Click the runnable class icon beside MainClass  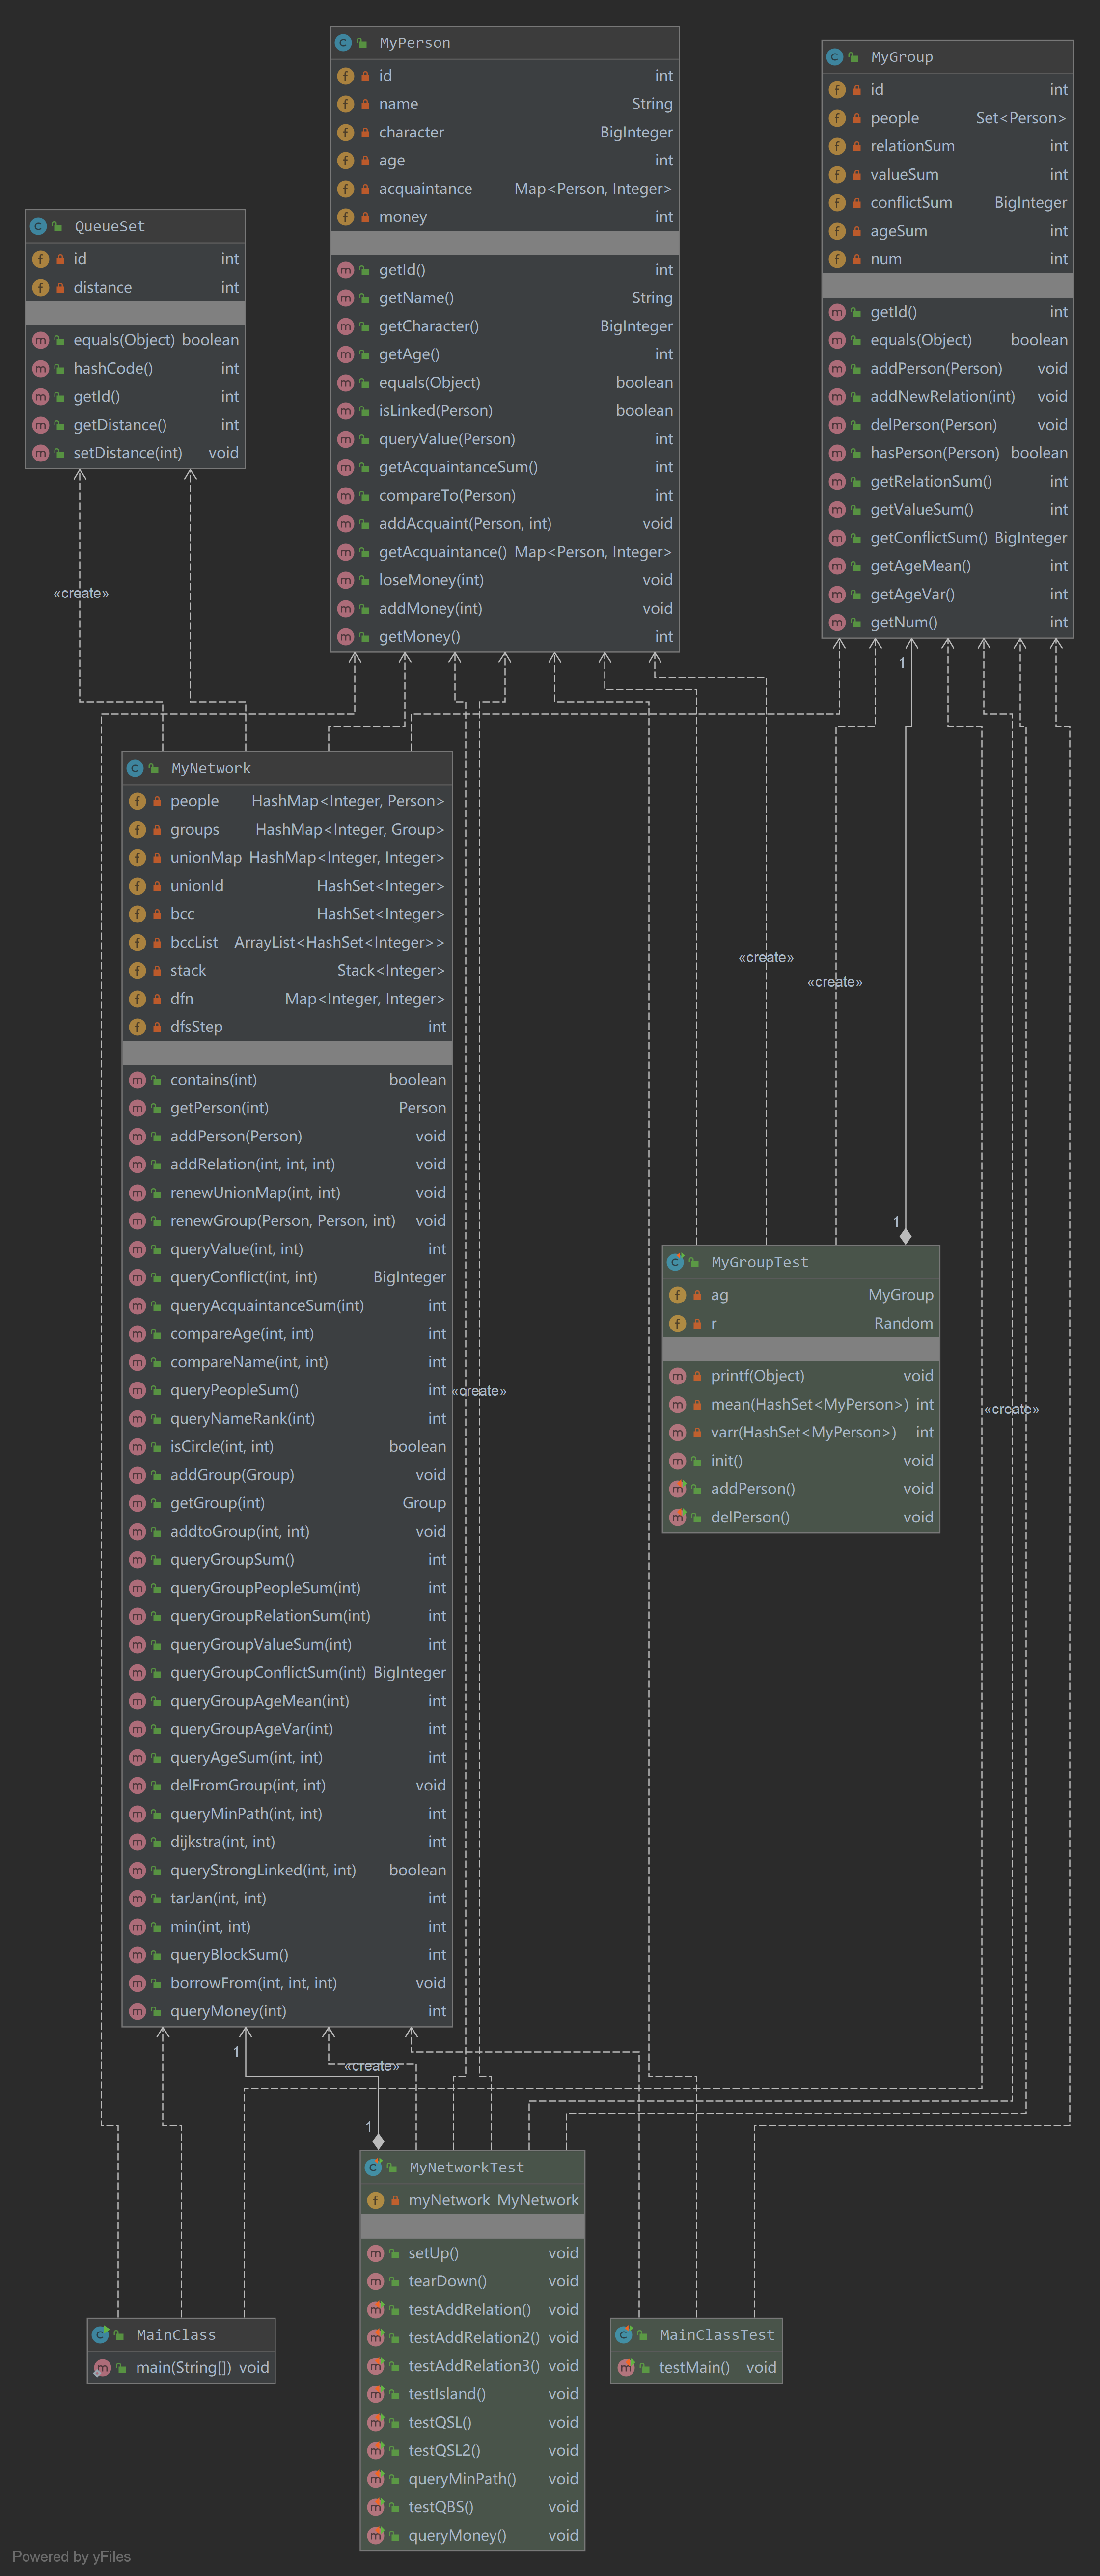coord(101,2334)
